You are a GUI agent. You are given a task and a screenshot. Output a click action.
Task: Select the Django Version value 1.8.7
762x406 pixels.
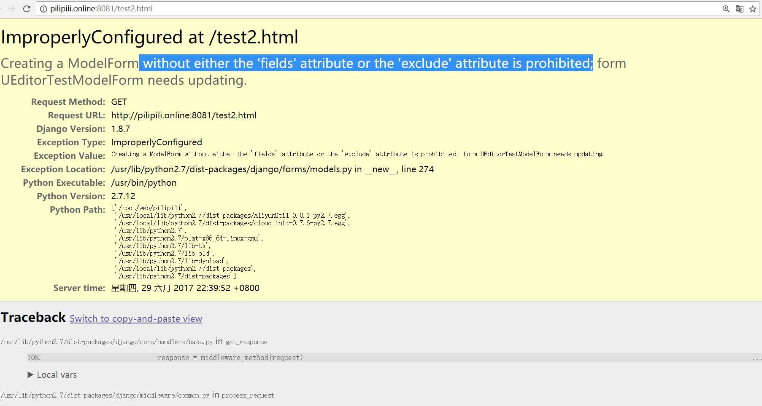(x=121, y=129)
